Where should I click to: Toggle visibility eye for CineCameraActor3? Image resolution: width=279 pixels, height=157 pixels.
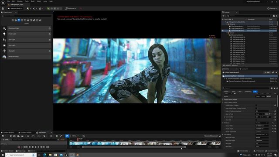tap(223, 31)
